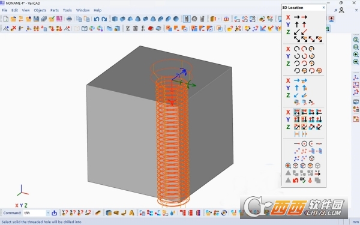Click the cube view icon on right sidebar
Viewport: 360px width, 225px height.
(356, 101)
